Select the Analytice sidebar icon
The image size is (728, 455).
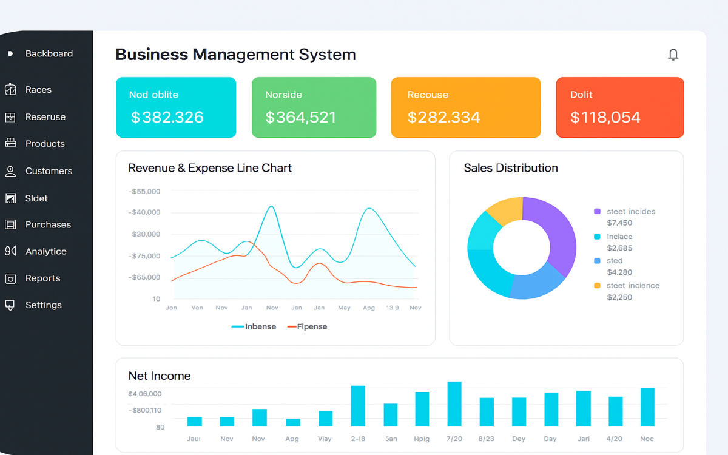coord(10,251)
